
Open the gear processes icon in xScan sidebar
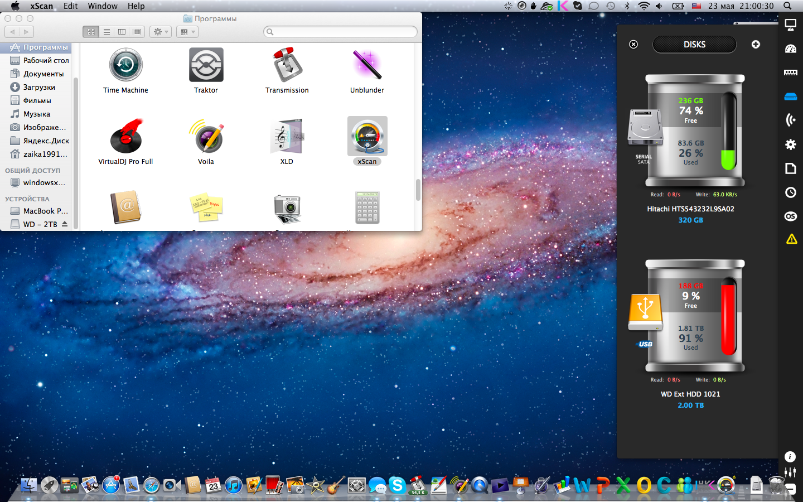click(790, 144)
